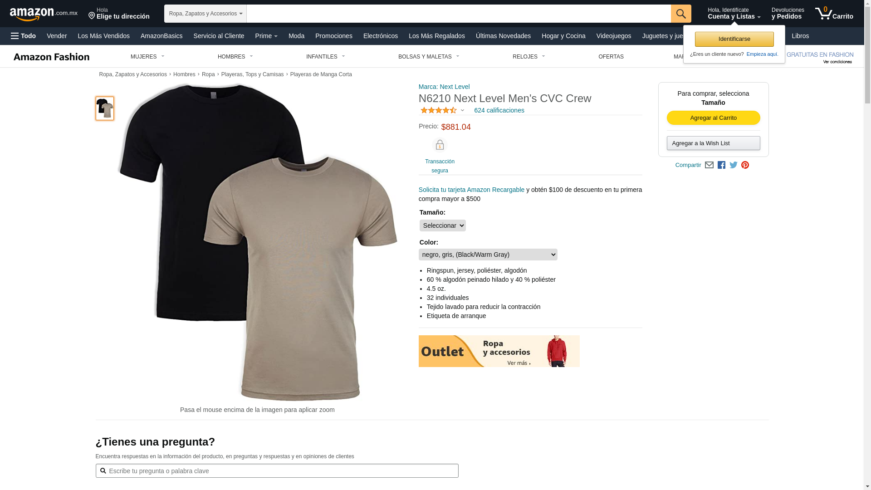Click the search magnifier button
Viewport: 871px width, 490px height.
pos(681,14)
